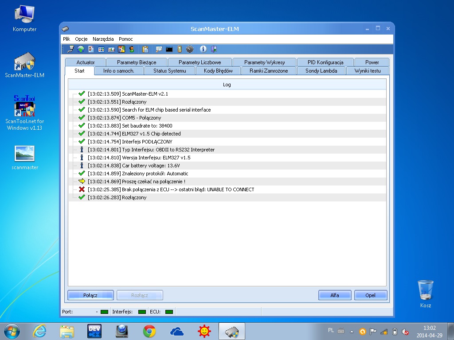Click the clipboard toolbar icon
Screen dimensions: 454x340
click(145, 49)
